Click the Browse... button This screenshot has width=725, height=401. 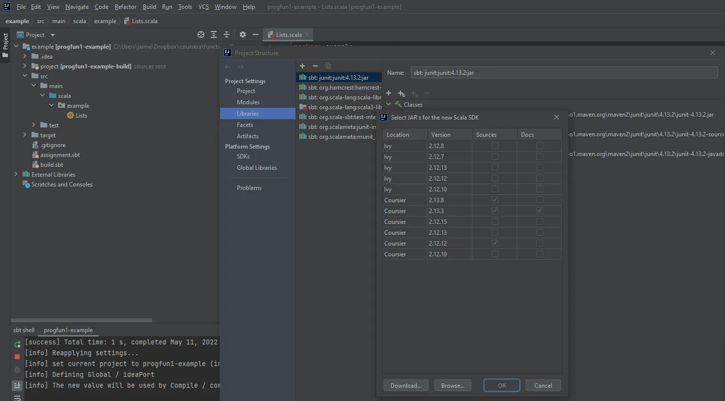click(x=453, y=386)
